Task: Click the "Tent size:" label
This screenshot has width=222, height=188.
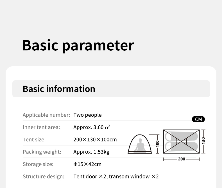Action: coord(34,140)
